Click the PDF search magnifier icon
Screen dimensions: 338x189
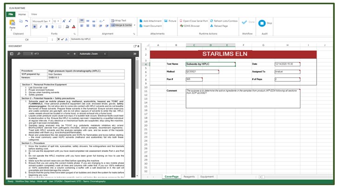(19, 54)
